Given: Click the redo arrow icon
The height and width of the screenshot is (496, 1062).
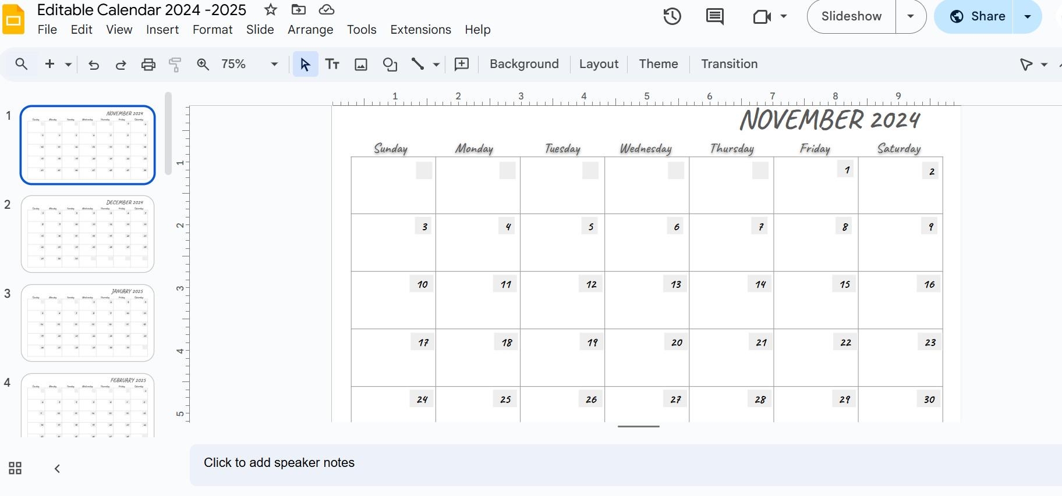Looking at the screenshot, I should point(121,65).
